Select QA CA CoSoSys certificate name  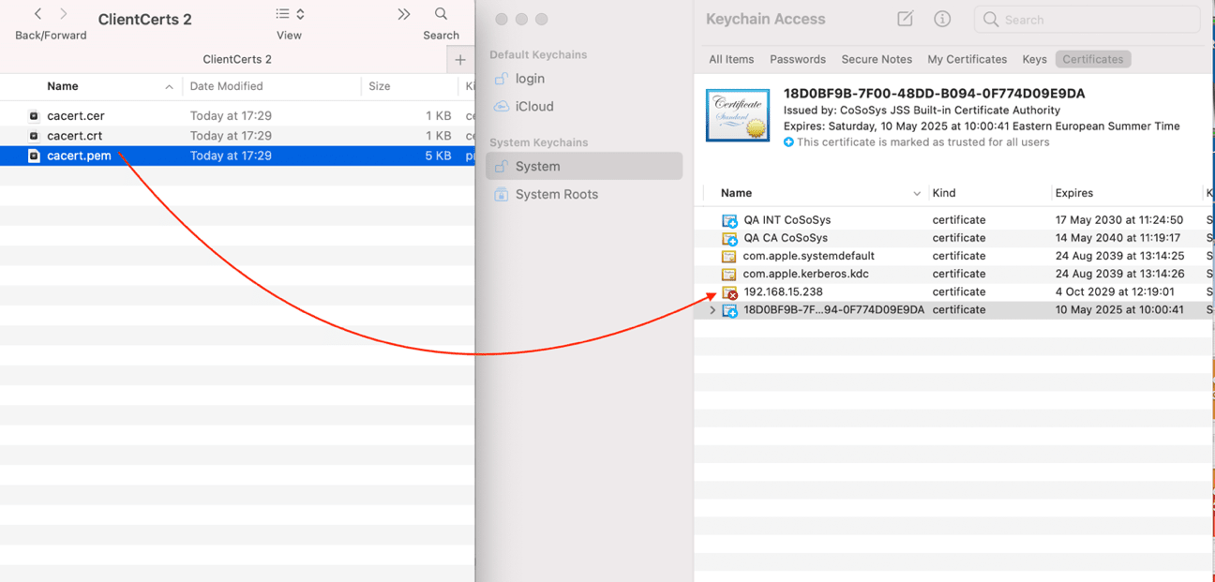(786, 238)
